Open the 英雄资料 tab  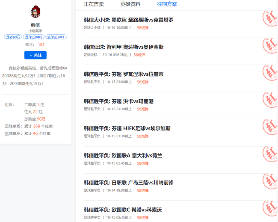click(x=130, y=4)
